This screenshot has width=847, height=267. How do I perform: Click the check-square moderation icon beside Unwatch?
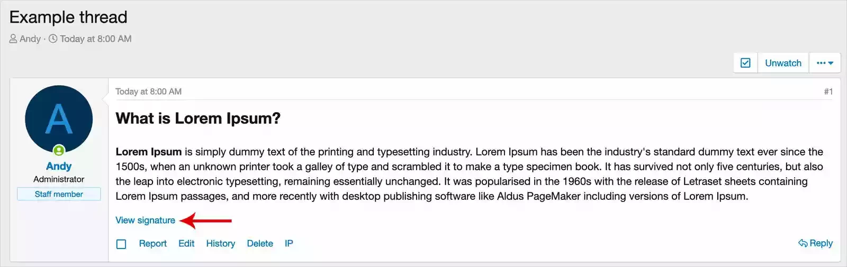tap(745, 63)
